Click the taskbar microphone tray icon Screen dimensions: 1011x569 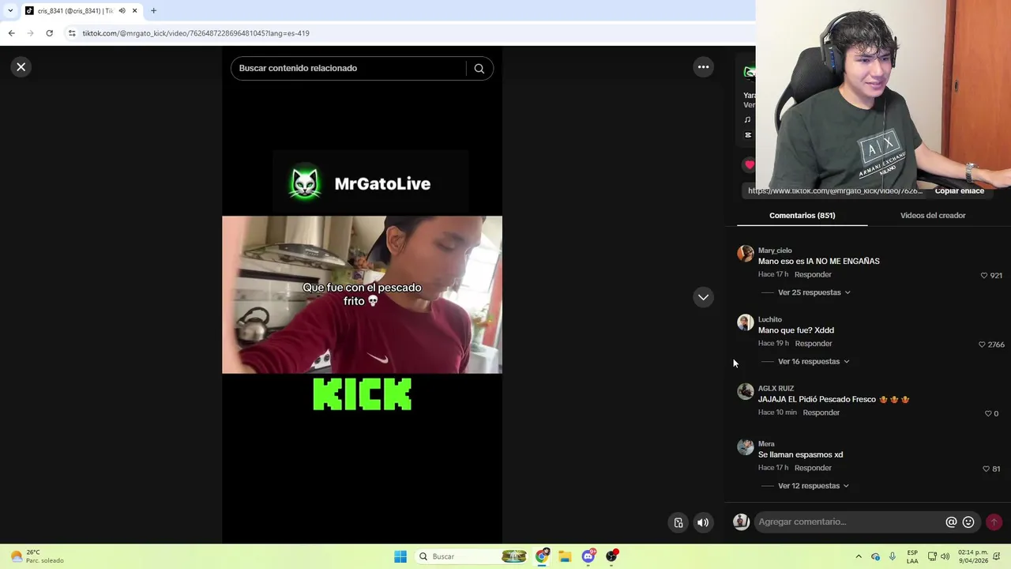[x=893, y=556]
